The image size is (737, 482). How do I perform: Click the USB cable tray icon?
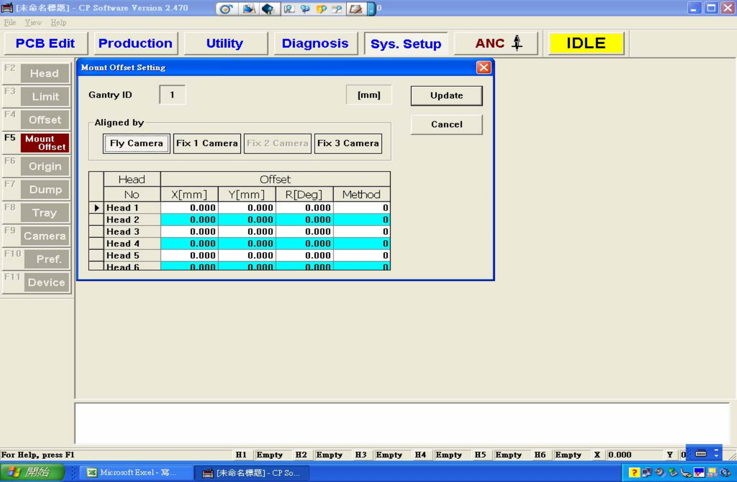click(686, 472)
